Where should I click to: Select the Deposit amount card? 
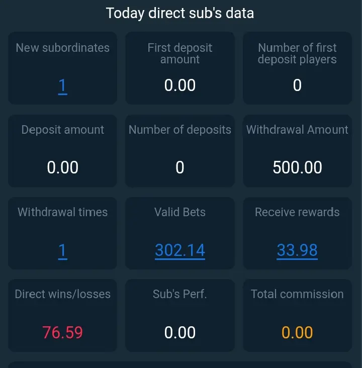[x=62, y=151]
